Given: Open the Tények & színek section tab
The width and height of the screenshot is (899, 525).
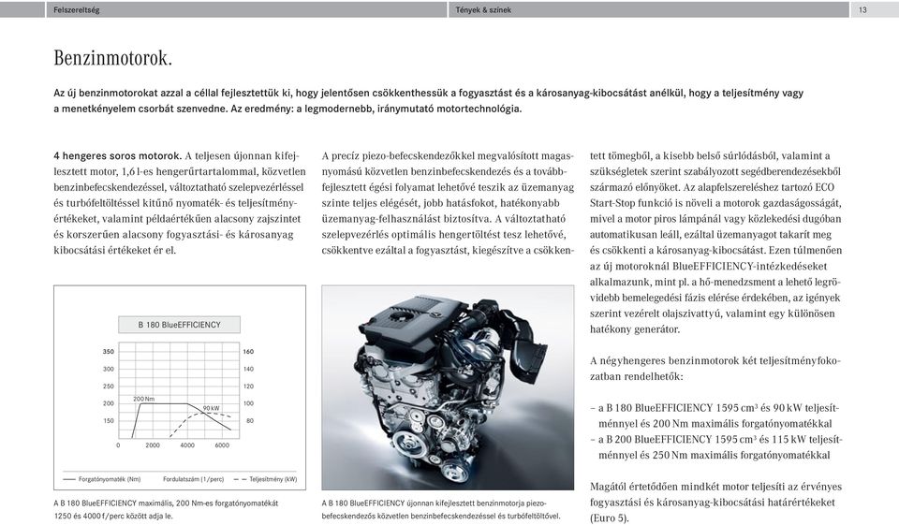Looking at the screenshot, I should point(483,9).
